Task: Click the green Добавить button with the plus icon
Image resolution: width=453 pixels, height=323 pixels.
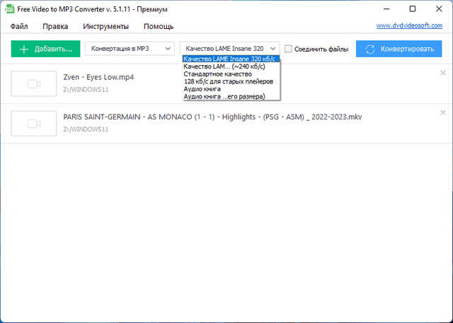Action: [x=46, y=49]
